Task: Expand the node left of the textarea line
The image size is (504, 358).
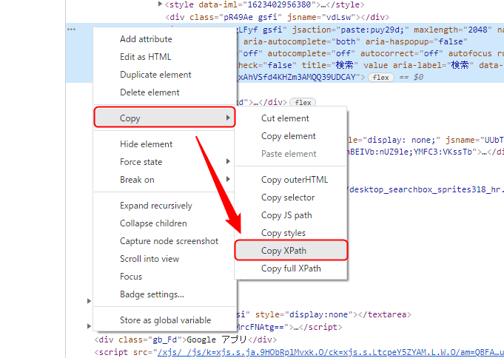Action: pyautogui.click(x=89, y=301)
